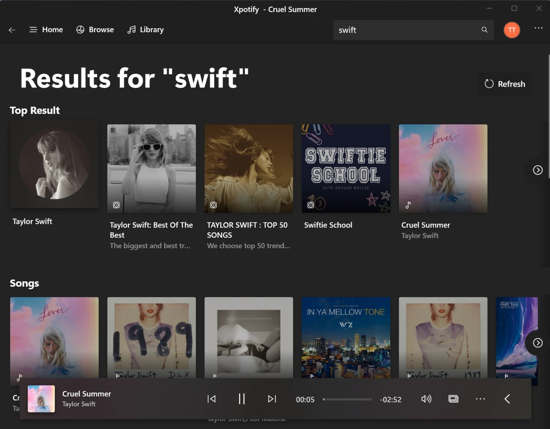Screen dimensions: 550x429
Task: Skip to the next track
Action: [x=272, y=399]
